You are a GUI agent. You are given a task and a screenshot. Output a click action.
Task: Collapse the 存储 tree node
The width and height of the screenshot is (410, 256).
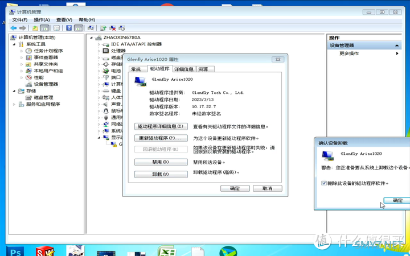tap(14, 90)
